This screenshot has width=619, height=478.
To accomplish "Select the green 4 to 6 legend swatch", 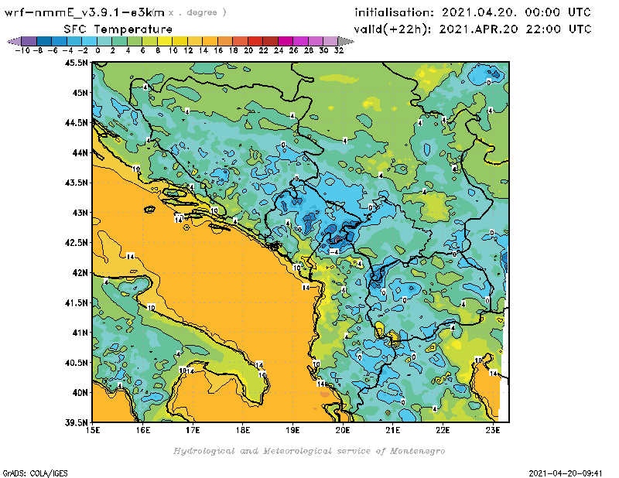I will [135, 41].
